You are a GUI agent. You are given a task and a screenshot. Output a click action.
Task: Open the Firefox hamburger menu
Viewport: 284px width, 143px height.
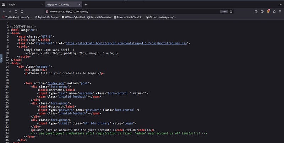[x=280, y=11]
